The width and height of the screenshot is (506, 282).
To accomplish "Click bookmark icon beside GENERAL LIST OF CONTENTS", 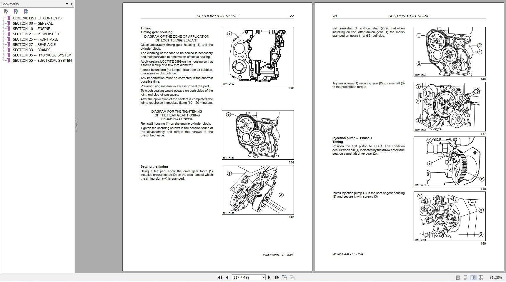I will click(9, 18).
